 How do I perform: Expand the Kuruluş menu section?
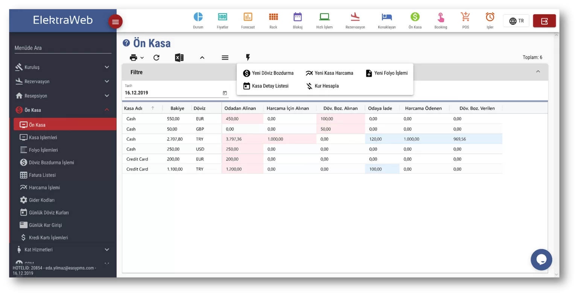pyautogui.click(x=62, y=67)
